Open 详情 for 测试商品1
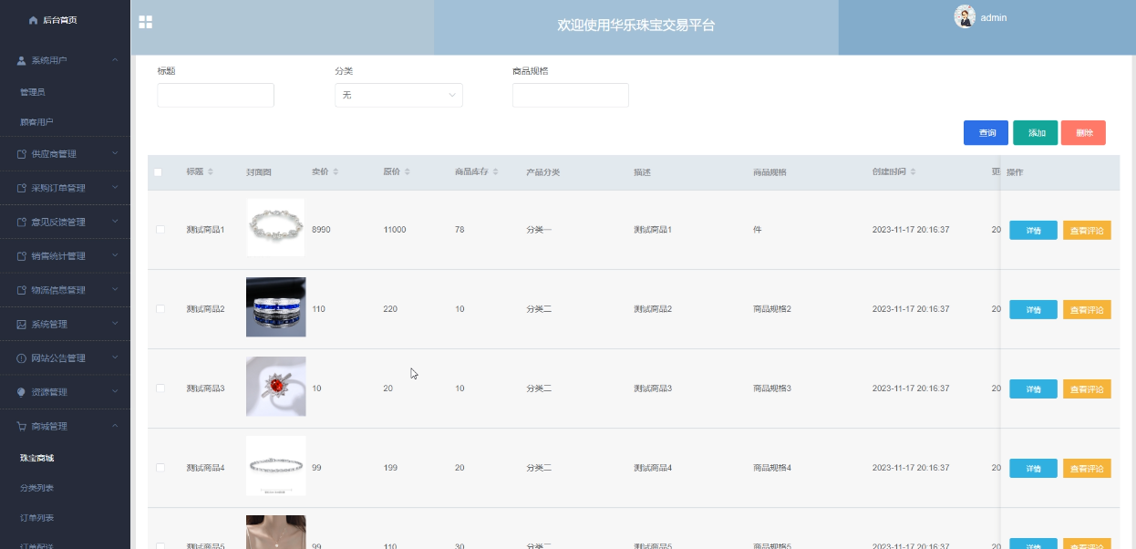The image size is (1136, 549). point(1033,231)
